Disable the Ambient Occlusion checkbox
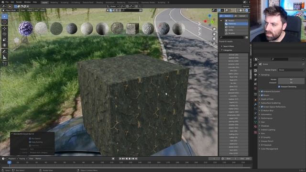306x172 pixels. click(262, 91)
